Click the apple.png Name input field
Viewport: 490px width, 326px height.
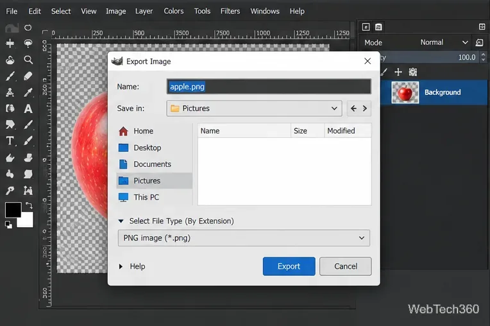[x=269, y=87]
